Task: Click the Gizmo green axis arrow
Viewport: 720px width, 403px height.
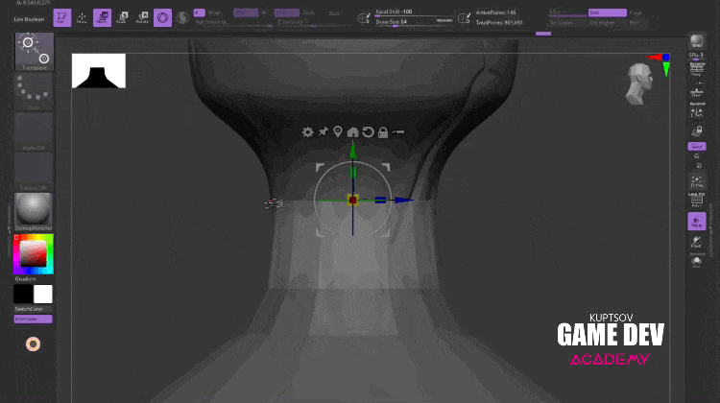Action: click(x=352, y=150)
